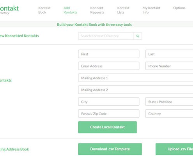Screen dimensions: 193x156
Task: Select the Postal / Zip Code field
Action: (x=109, y=113)
